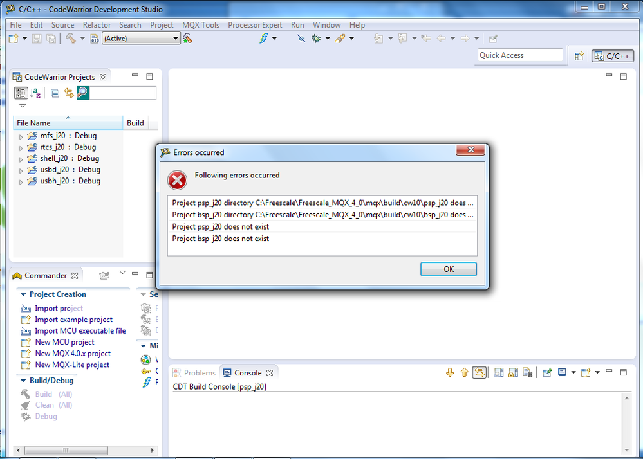Click the Console up-arrow previous error icon

464,372
